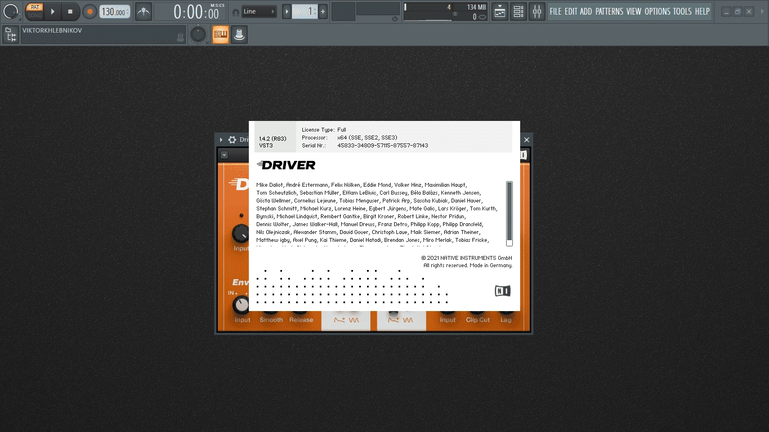
Task: Stop playback with the stop button
Action: (70, 11)
